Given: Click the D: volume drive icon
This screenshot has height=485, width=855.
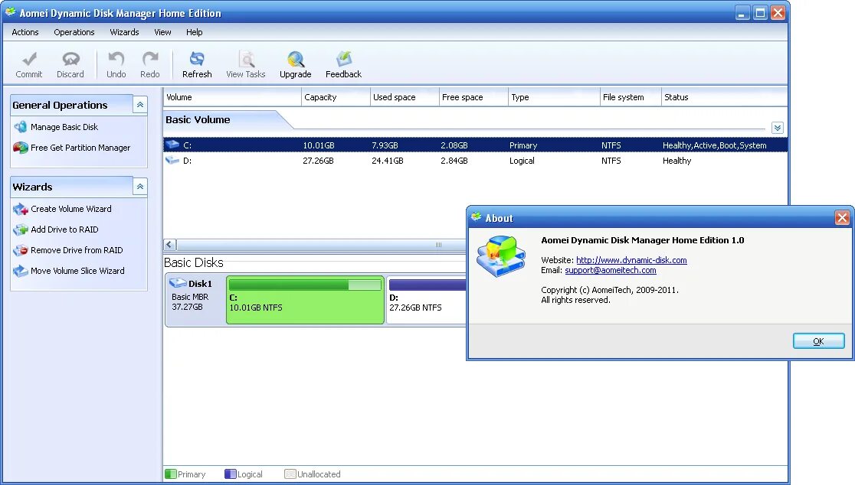Looking at the screenshot, I should (x=172, y=160).
